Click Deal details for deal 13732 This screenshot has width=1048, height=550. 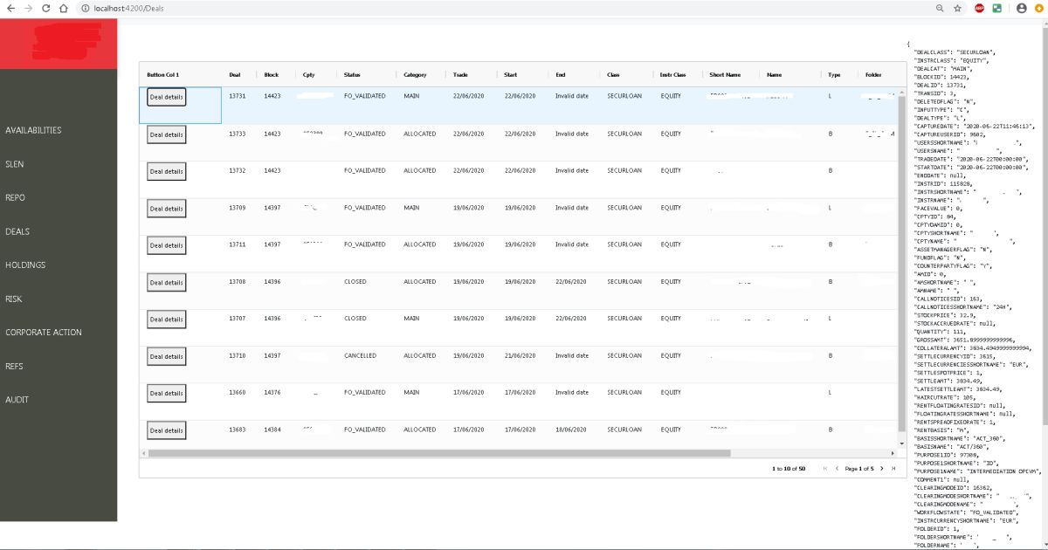(166, 171)
